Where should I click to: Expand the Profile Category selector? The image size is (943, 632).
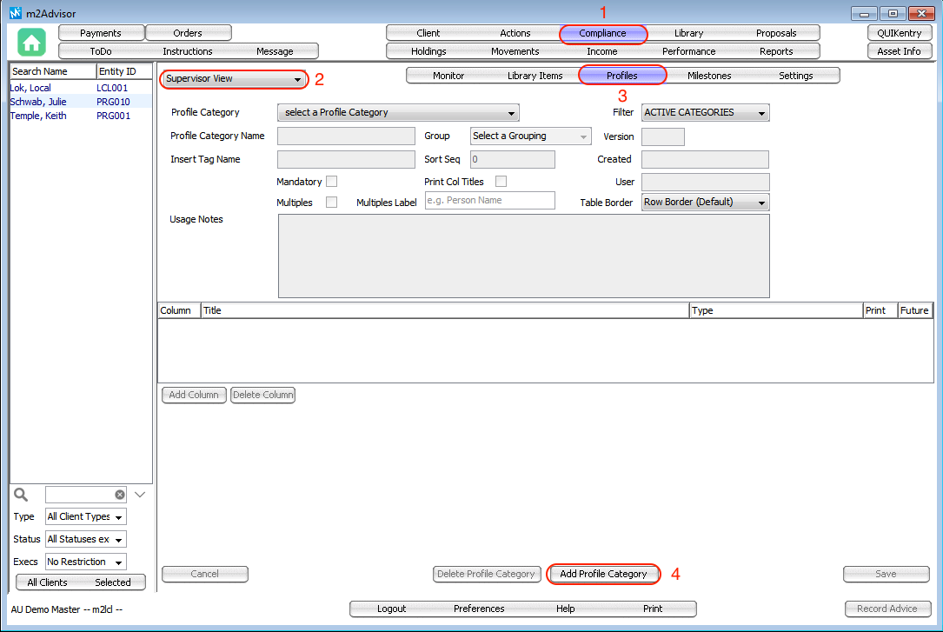[x=397, y=113]
